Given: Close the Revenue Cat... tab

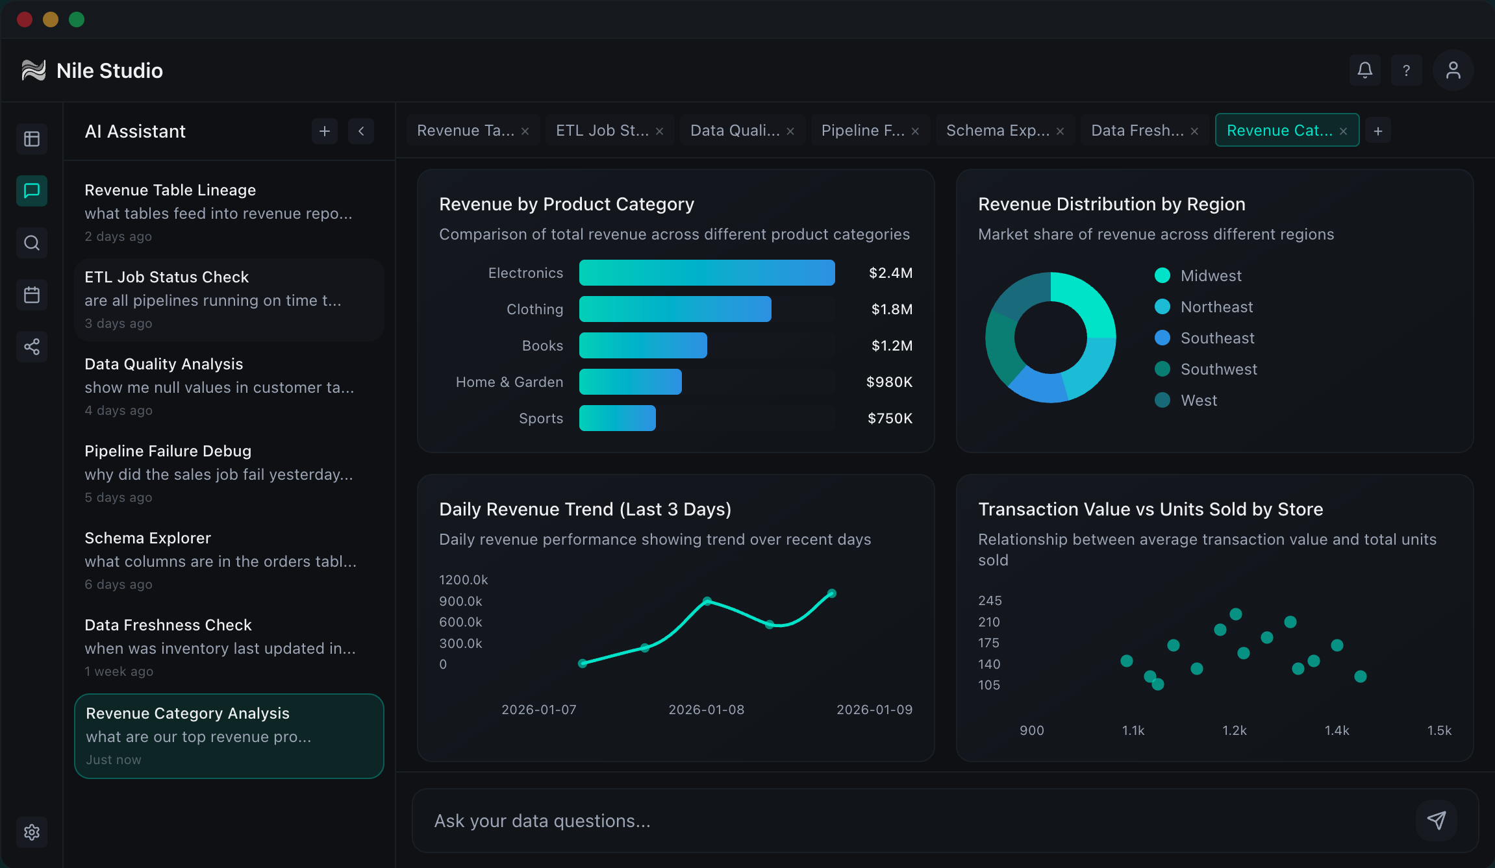Looking at the screenshot, I should pyautogui.click(x=1344, y=131).
